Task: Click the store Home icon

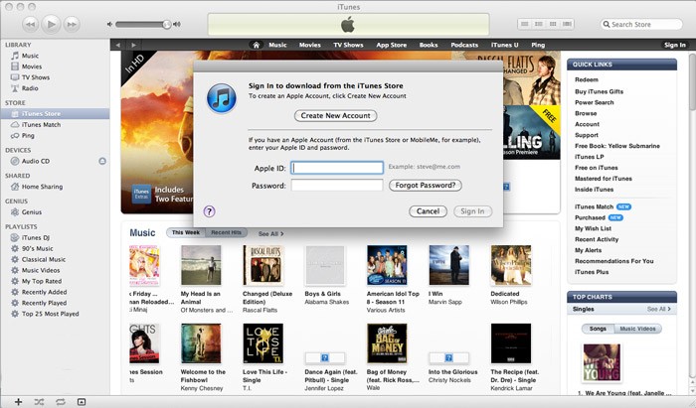Action: click(257, 45)
